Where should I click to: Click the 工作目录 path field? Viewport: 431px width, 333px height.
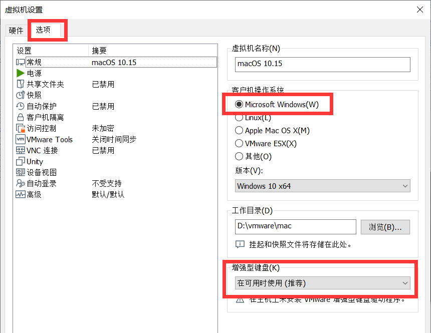pos(296,227)
